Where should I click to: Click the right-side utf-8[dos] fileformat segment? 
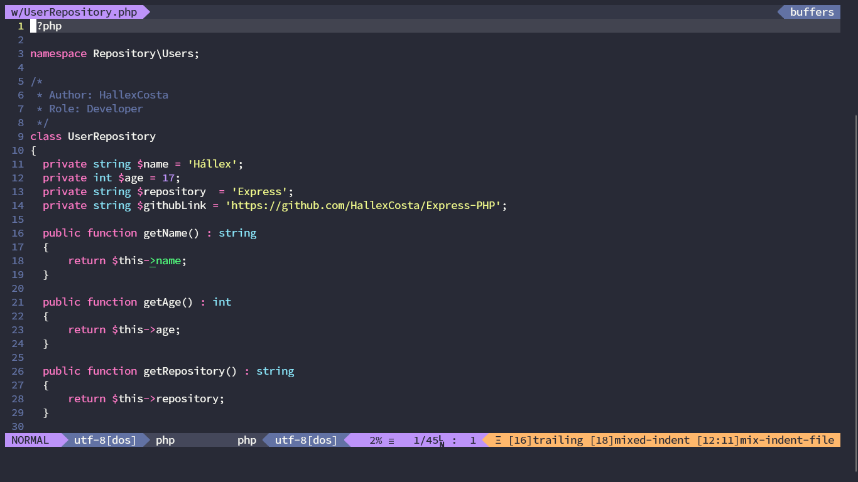(305, 440)
